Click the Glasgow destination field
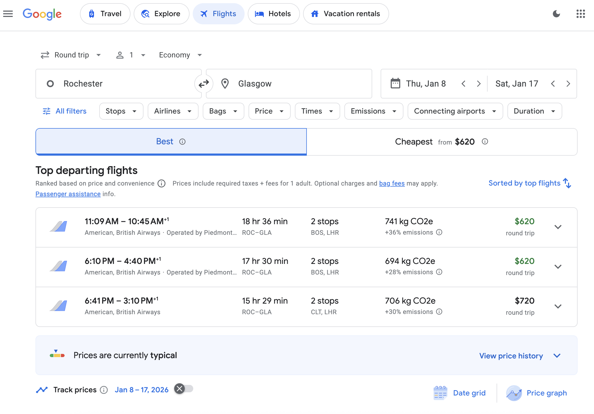 pyautogui.click(x=289, y=84)
